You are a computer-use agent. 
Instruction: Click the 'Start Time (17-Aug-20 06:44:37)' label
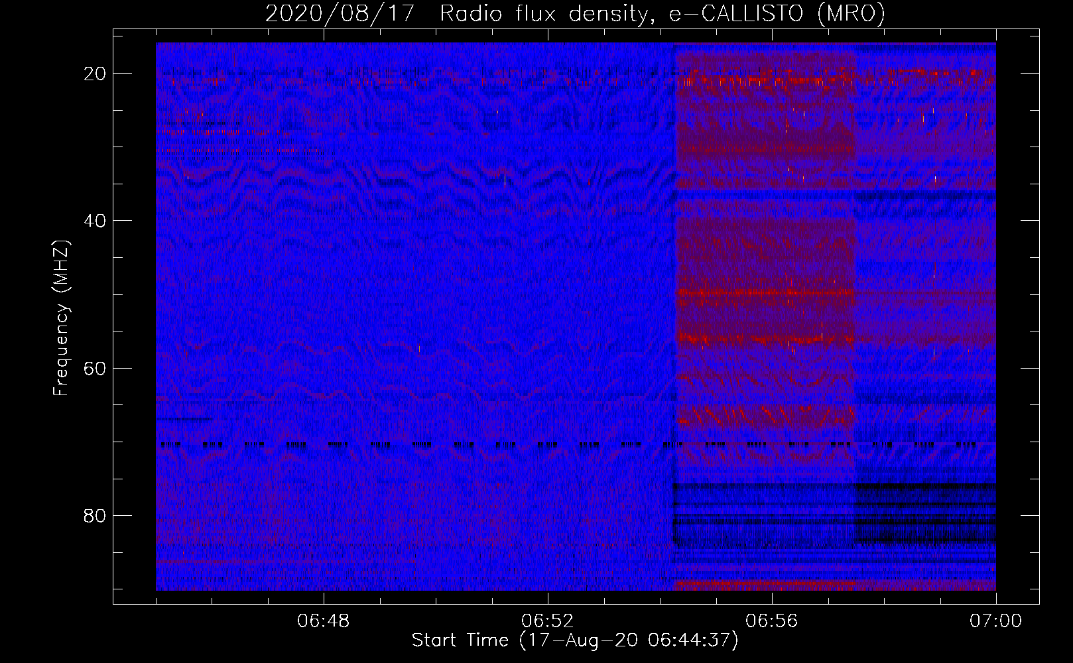[x=575, y=640]
